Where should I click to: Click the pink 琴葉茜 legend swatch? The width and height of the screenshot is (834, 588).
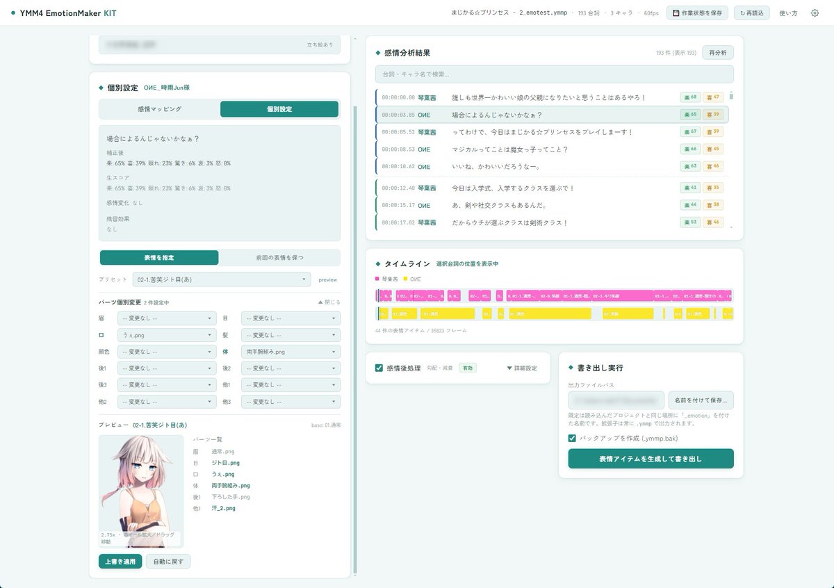coord(377,279)
